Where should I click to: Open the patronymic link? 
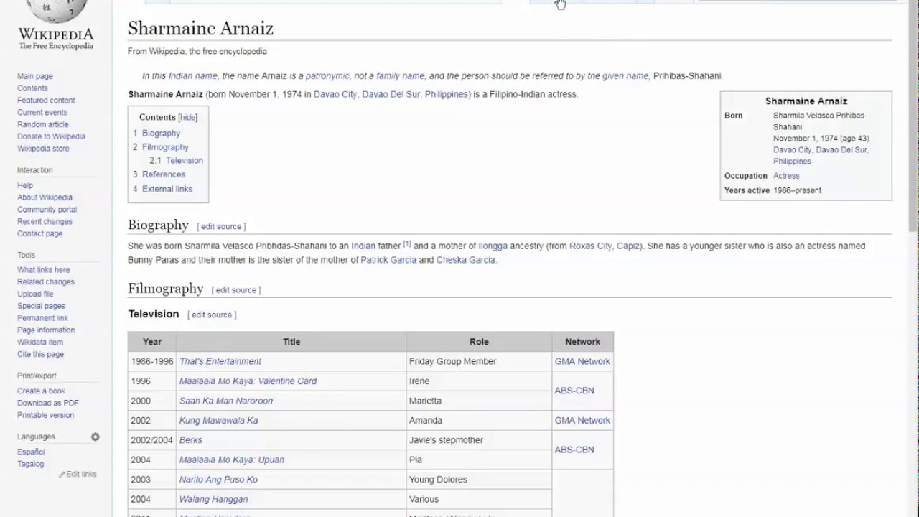click(327, 76)
